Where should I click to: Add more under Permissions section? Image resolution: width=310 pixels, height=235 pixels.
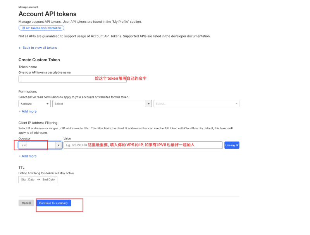click(28, 111)
